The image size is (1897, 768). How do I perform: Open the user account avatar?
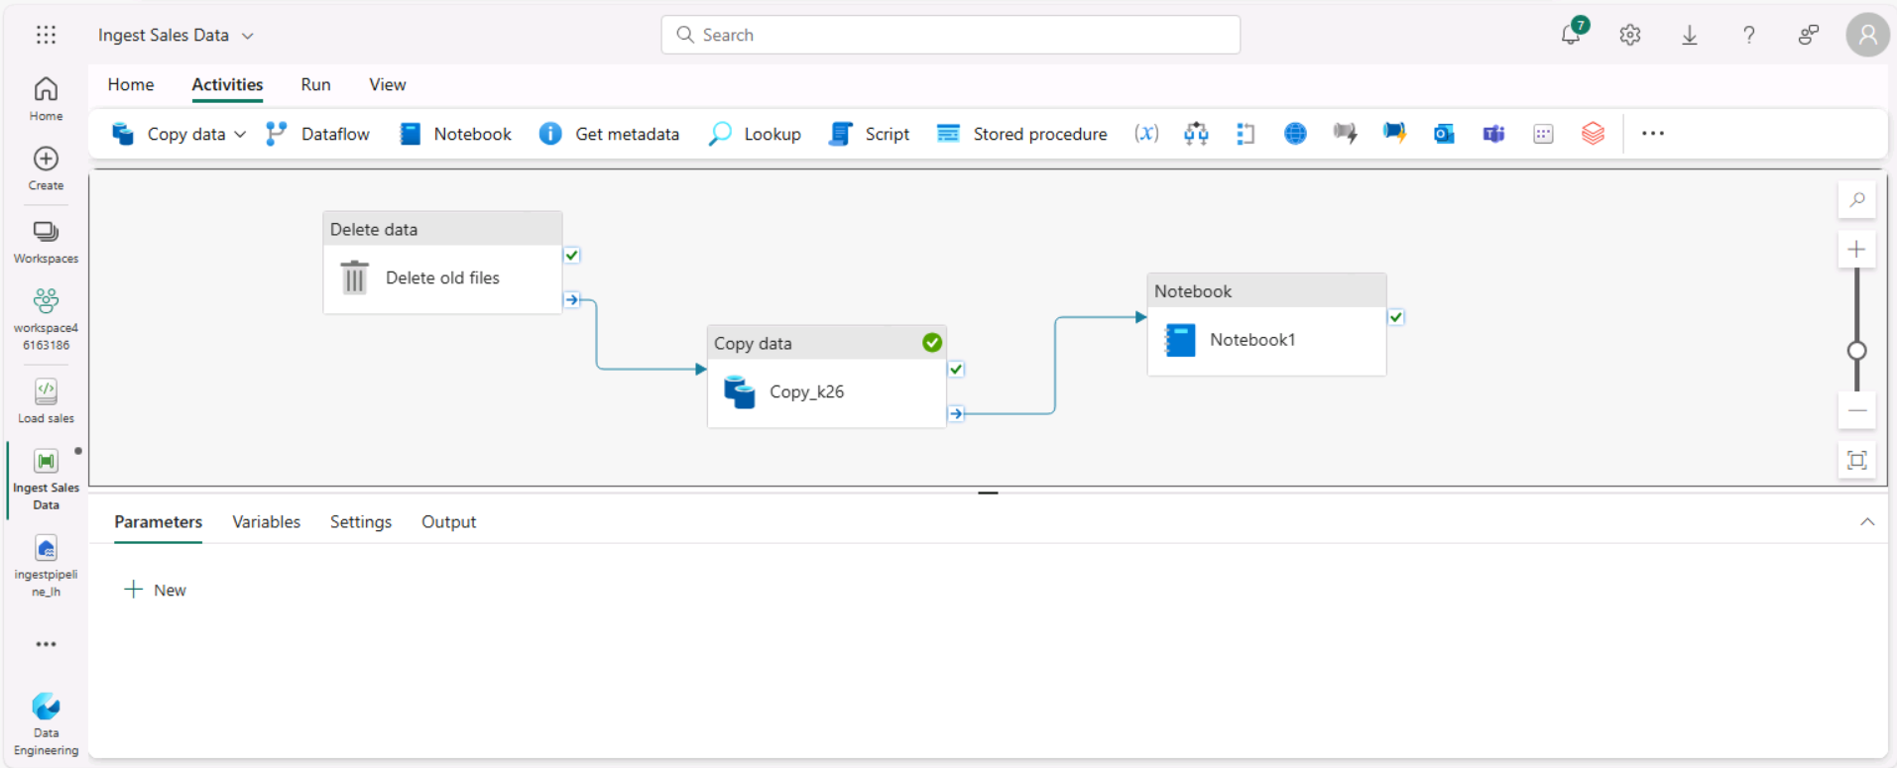[1867, 35]
